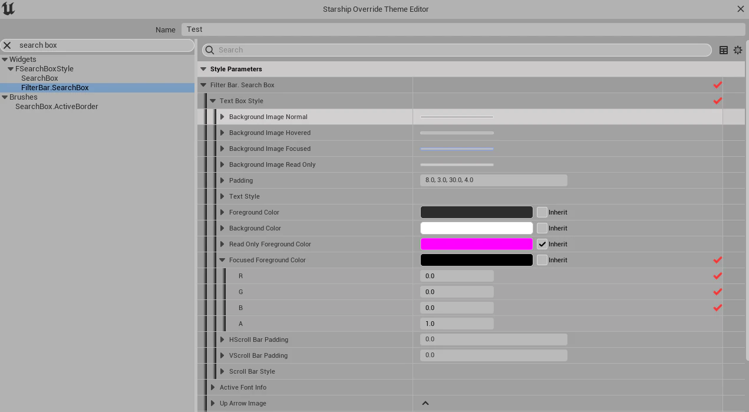This screenshot has width=749, height=412.
Task: Open black Focused Foreground Color swatch
Action: point(477,260)
